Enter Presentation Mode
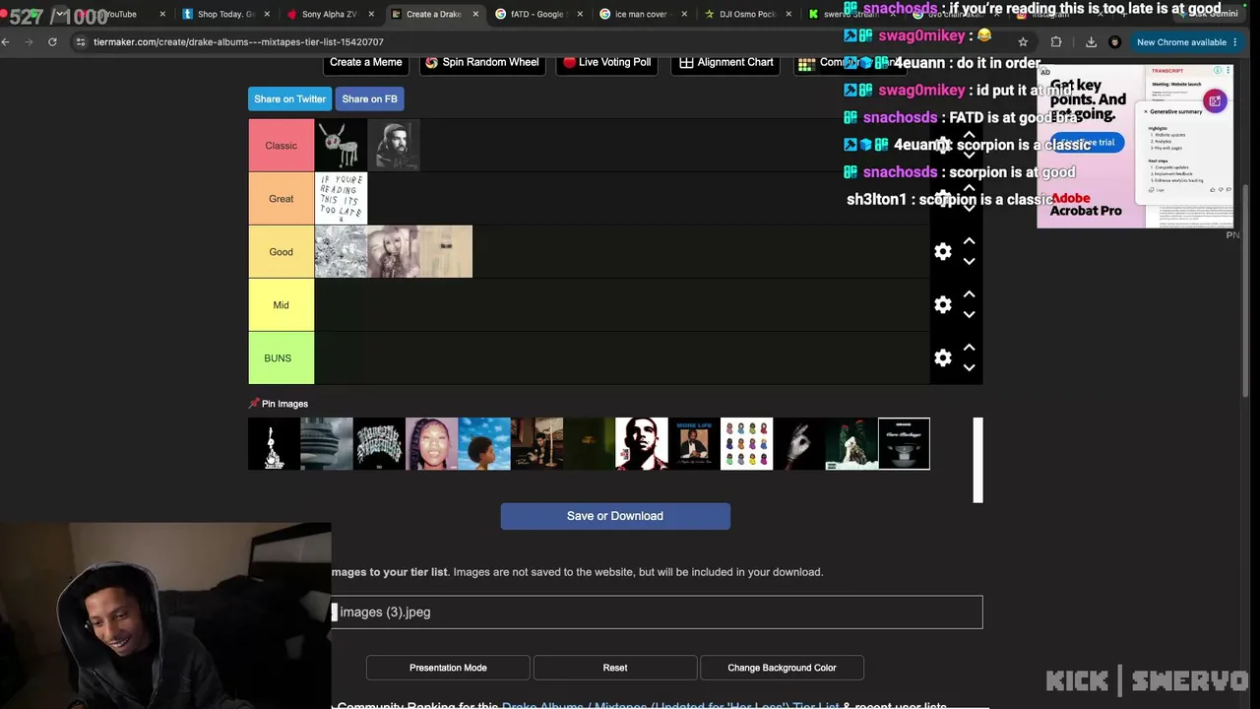The image size is (1260, 709). [448, 668]
